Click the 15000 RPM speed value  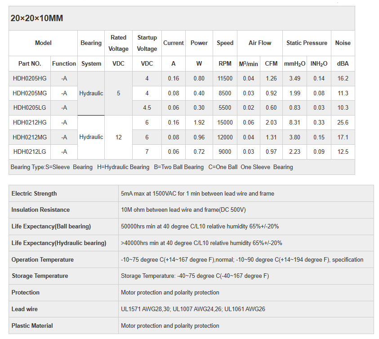225,123
